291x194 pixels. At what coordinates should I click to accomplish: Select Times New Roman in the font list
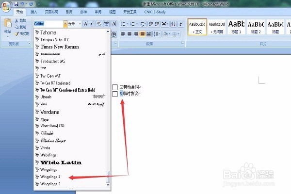click(70, 47)
